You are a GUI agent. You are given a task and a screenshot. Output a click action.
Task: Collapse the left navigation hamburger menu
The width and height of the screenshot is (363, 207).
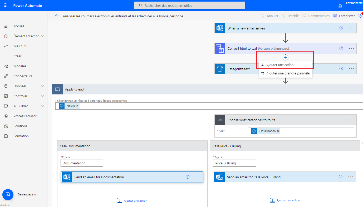(6, 16)
